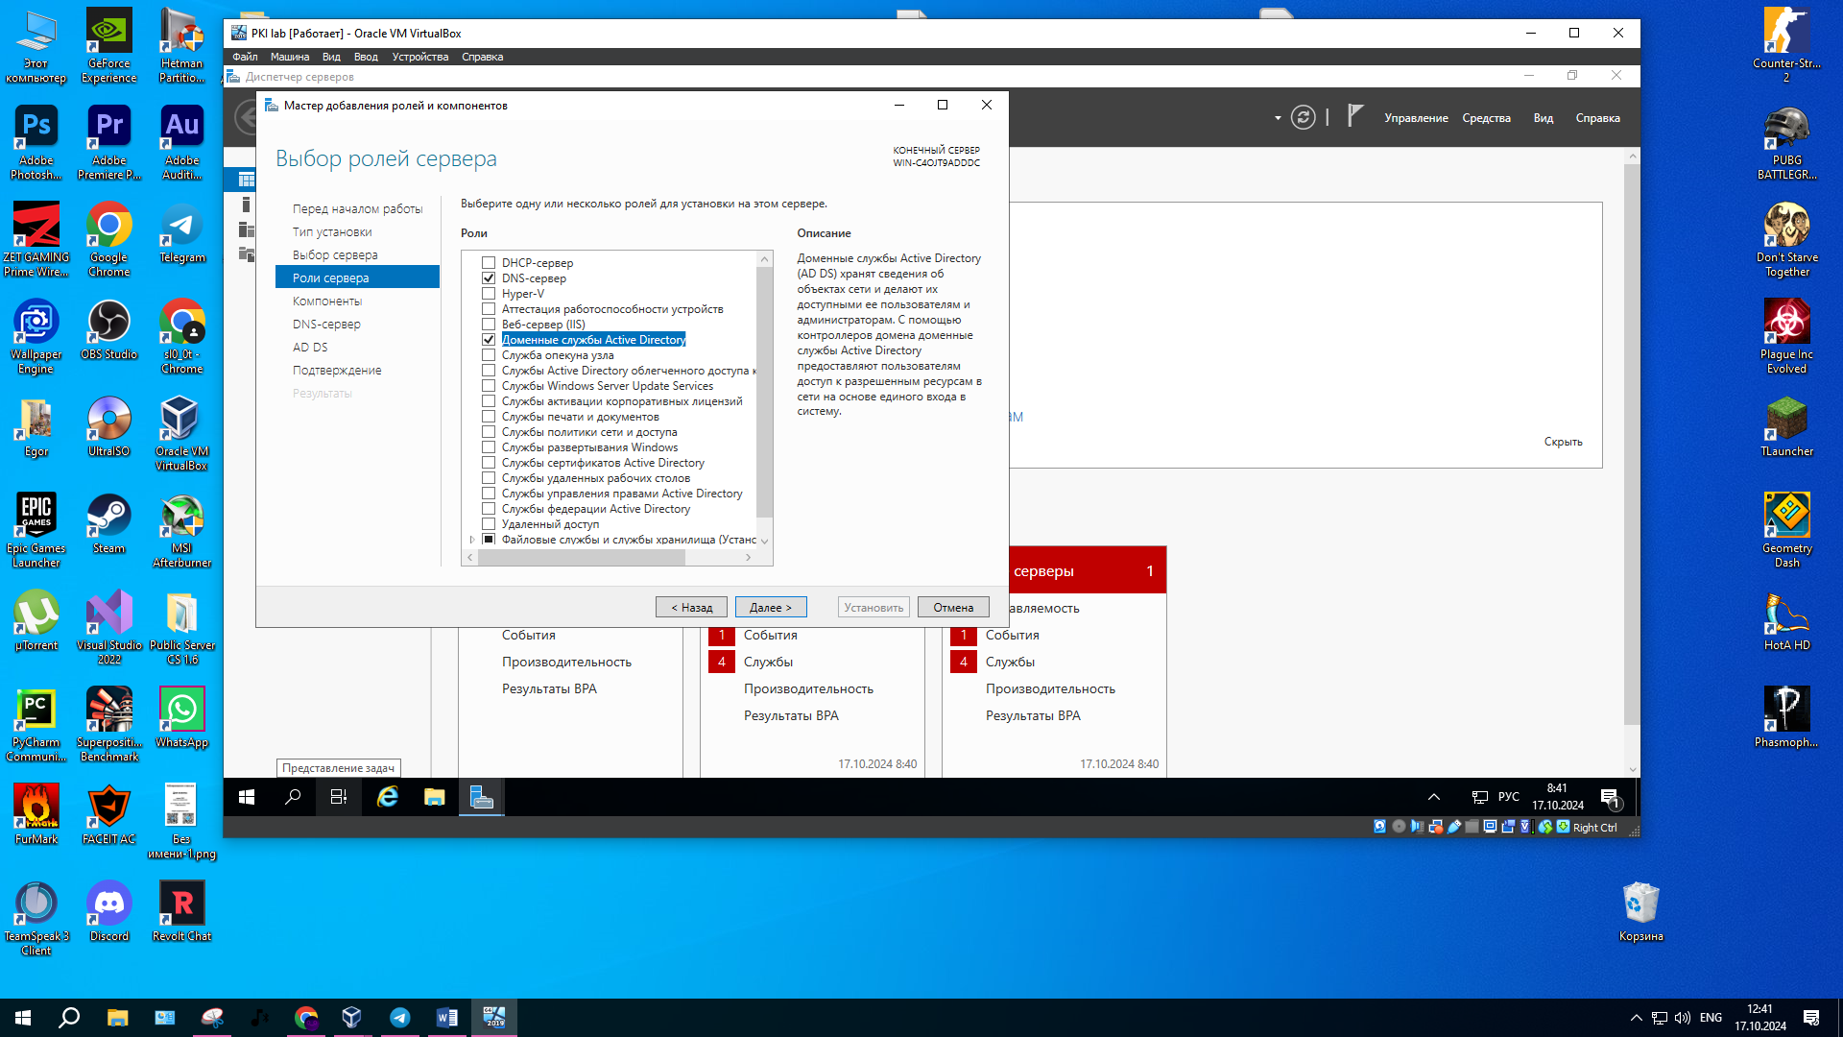
Task: Launch Visual Studio 2022 desktop shortcut
Action: click(x=109, y=628)
